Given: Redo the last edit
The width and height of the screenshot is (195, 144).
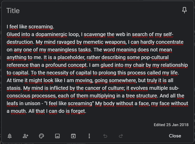Looking at the screenshot, I should [x=121, y=136].
